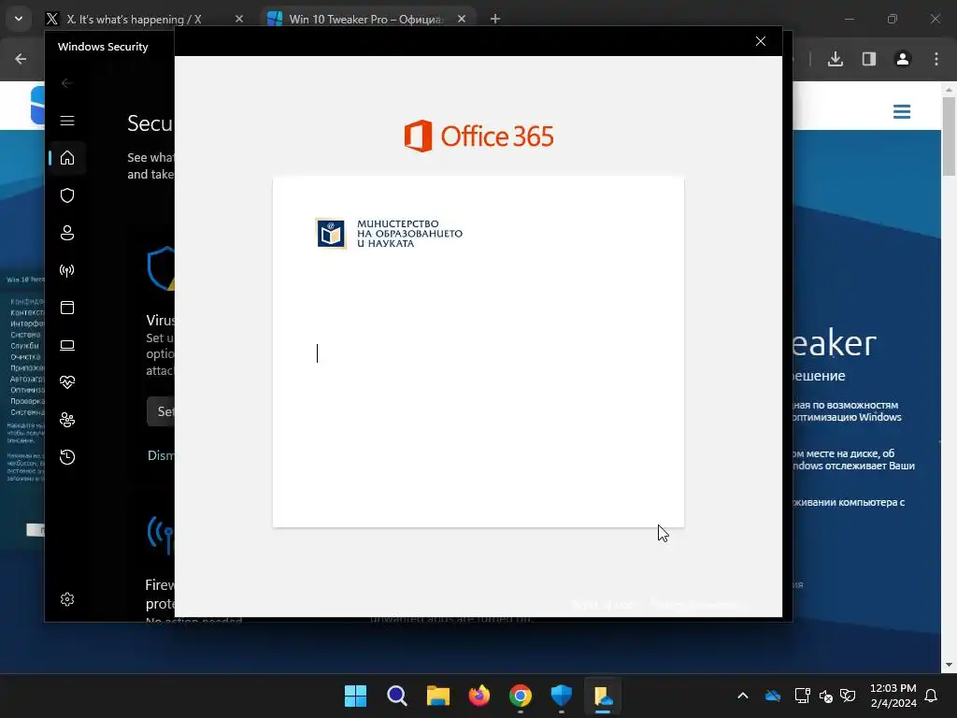Show hidden system tray icons

click(743, 696)
